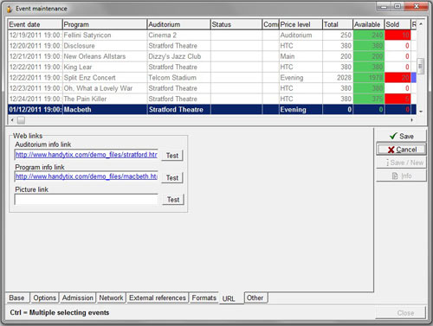Test the Picture link
The image size is (433, 326).
173,200
